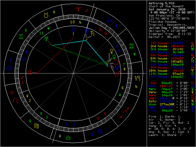Select the red house number 5 in the wheel

pyautogui.click(x=105, y=114)
